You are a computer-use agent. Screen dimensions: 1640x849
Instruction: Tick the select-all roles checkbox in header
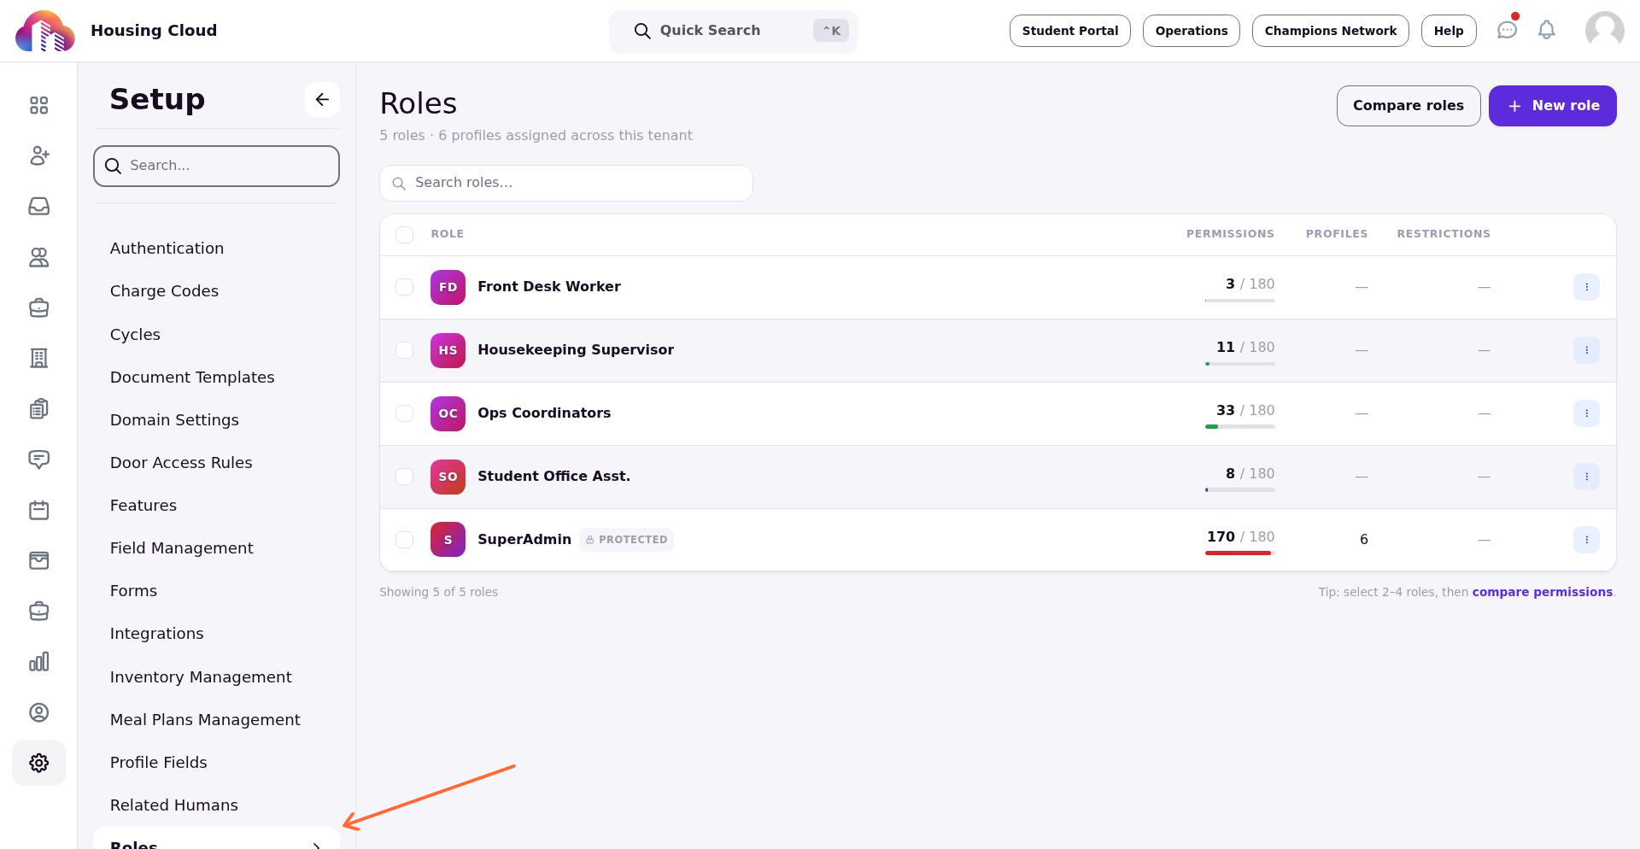pyautogui.click(x=405, y=235)
